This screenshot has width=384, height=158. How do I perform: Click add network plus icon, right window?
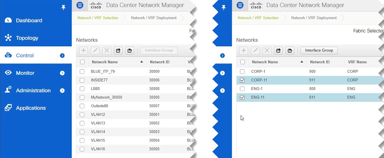coord(244,50)
